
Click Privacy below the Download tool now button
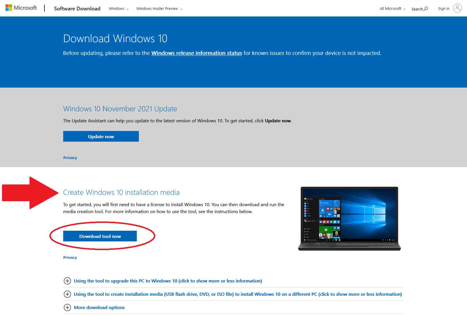pos(70,257)
